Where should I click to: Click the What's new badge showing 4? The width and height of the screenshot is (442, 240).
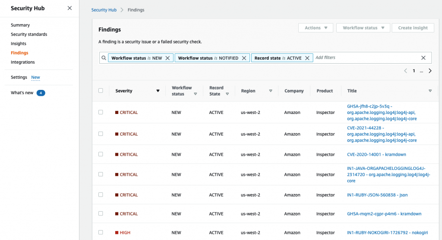point(41,93)
